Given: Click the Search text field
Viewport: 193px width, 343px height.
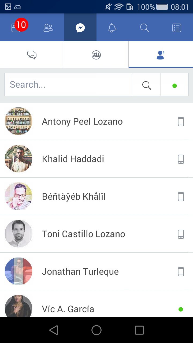Looking at the screenshot, I should point(69,85).
